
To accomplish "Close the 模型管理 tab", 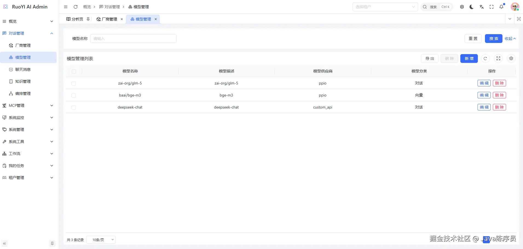I will tap(156, 19).
